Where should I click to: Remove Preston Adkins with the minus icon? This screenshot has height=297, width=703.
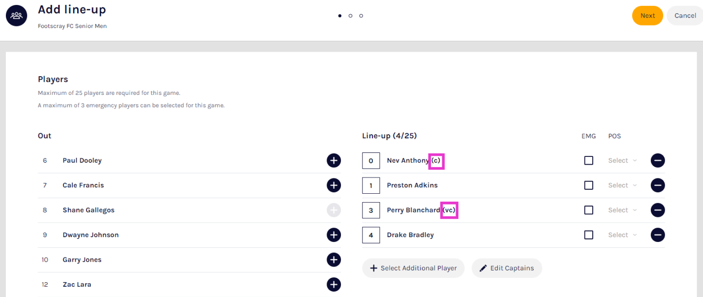point(658,185)
